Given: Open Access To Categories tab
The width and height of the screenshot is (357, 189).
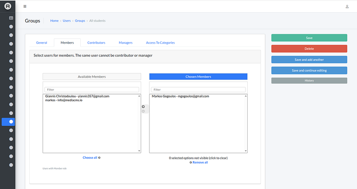Looking at the screenshot, I should pyautogui.click(x=160, y=42).
